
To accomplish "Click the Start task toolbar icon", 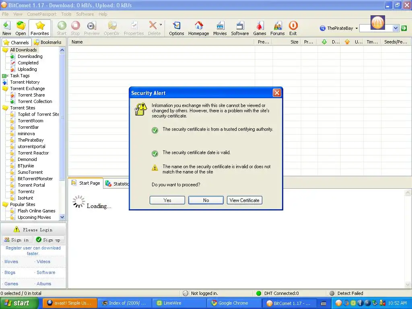I will coord(62,28).
